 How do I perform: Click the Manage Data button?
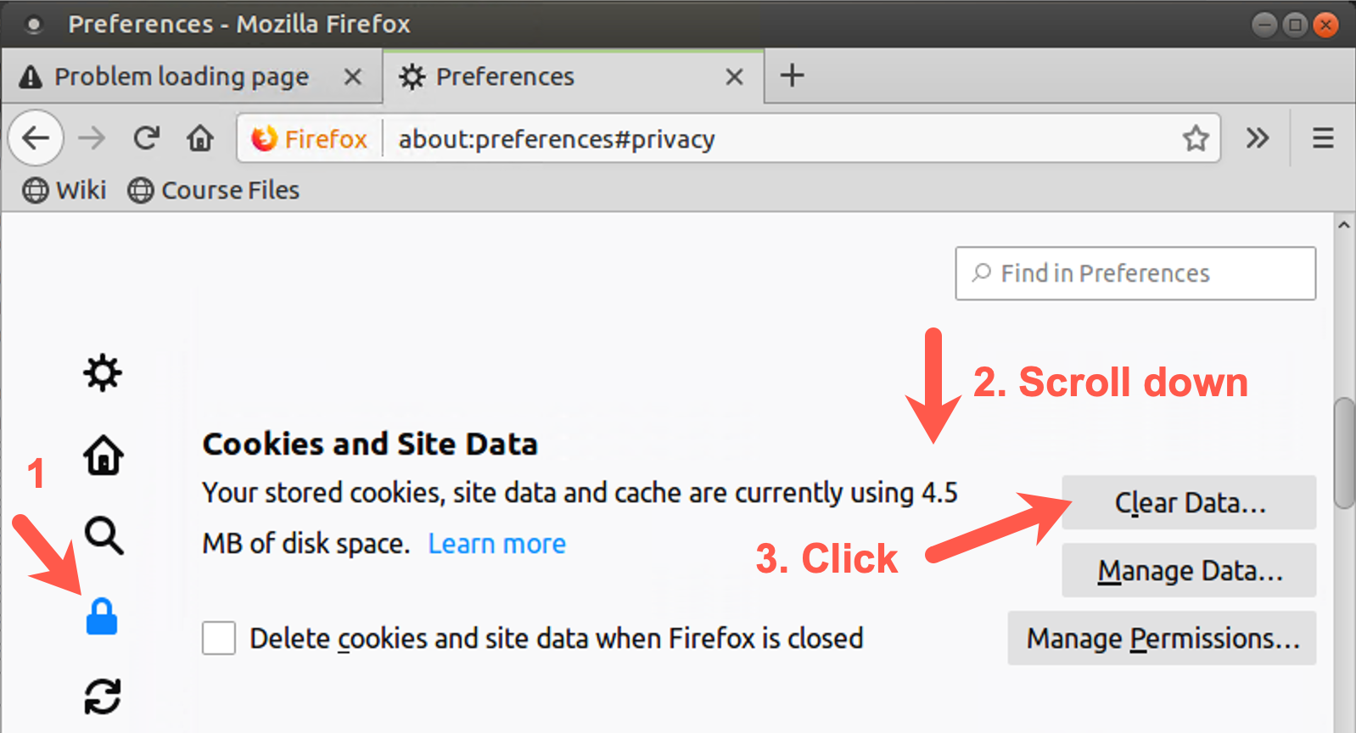pos(1188,570)
